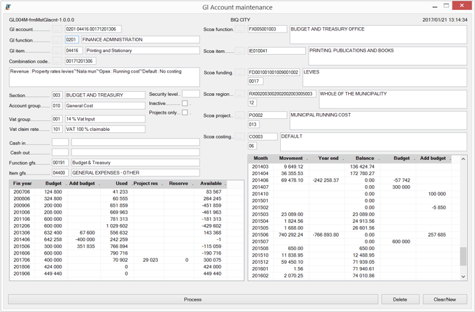
Task: Click the Month column header
Action: click(261, 158)
